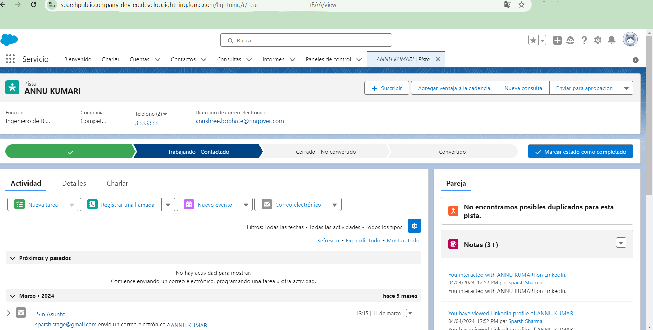Open the timeline filter settings gear
The image size is (653, 330).
click(414, 226)
